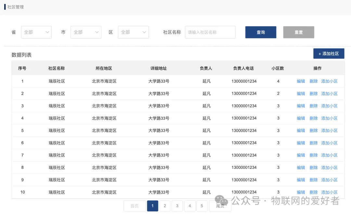Delete the community in row 1
Viewport: 351px width, 215px height.
click(314, 81)
